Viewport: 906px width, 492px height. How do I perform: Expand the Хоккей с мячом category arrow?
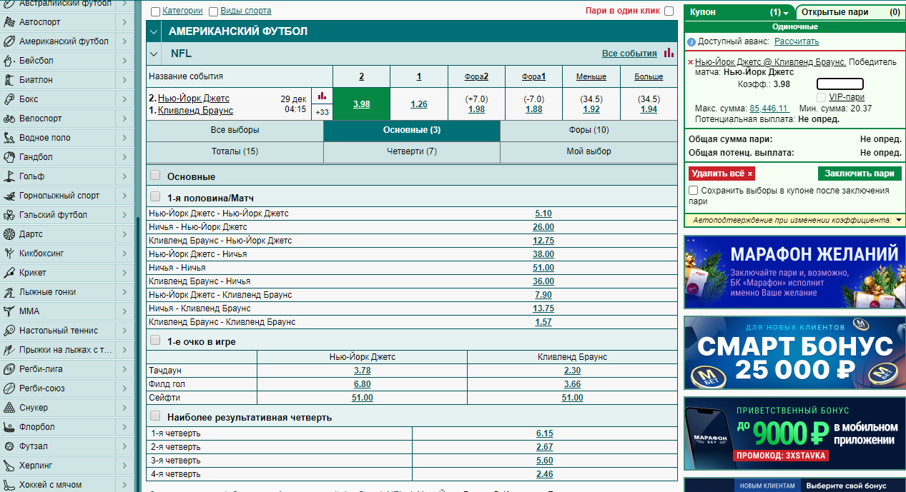tap(124, 484)
